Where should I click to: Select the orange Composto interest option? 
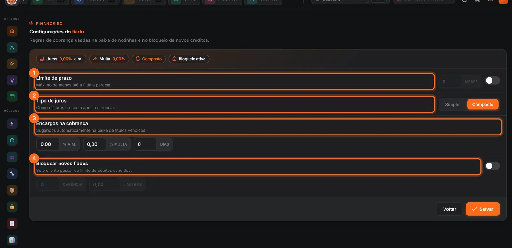point(483,105)
